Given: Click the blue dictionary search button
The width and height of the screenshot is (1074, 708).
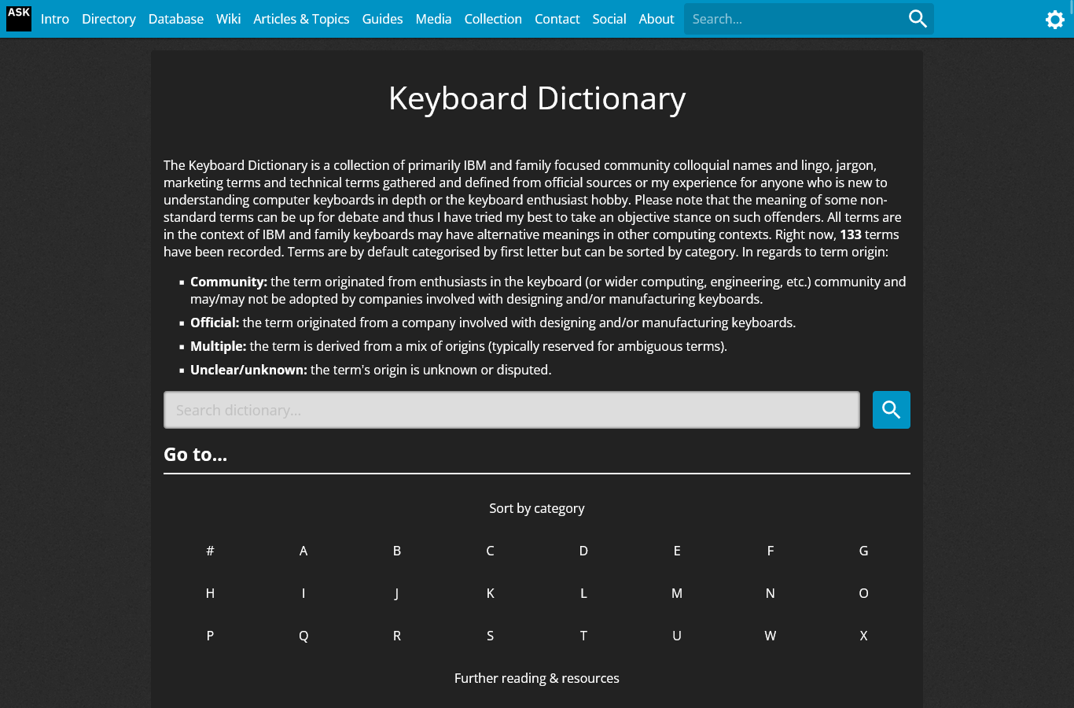Looking at the screenshot, I should coord(892,410).
